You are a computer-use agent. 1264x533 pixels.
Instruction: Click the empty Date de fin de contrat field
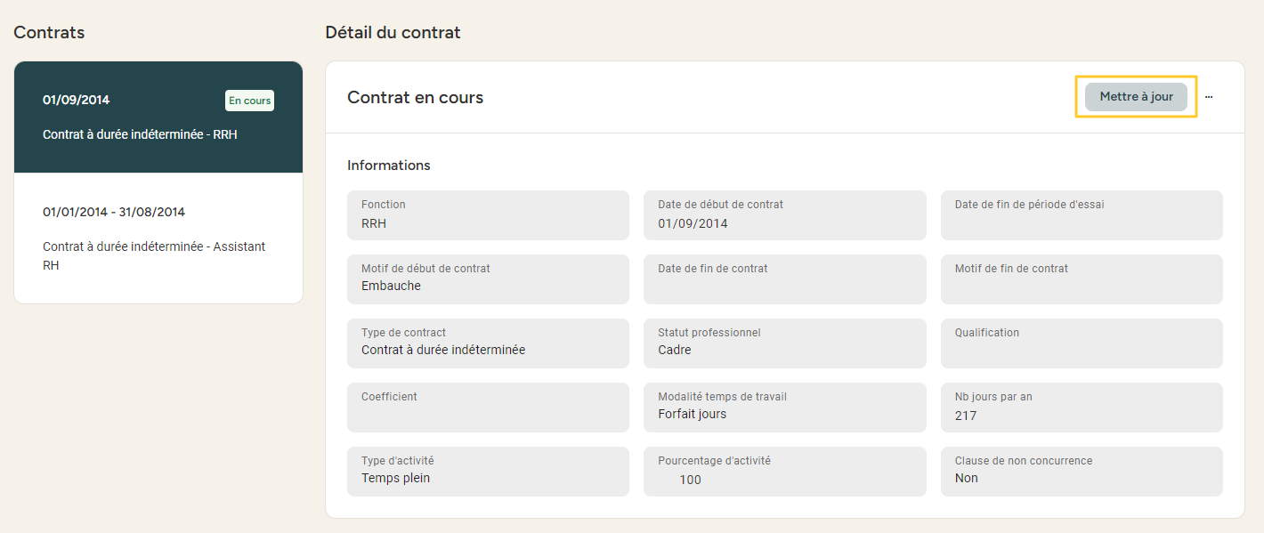tap(784, 279)
